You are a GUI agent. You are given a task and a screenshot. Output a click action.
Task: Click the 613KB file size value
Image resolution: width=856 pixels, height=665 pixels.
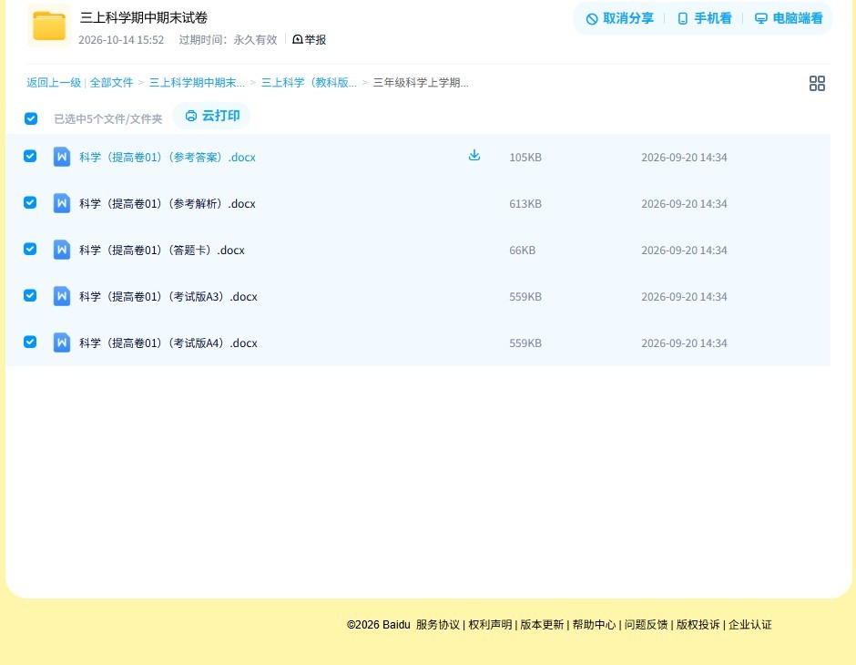(525, 204)
